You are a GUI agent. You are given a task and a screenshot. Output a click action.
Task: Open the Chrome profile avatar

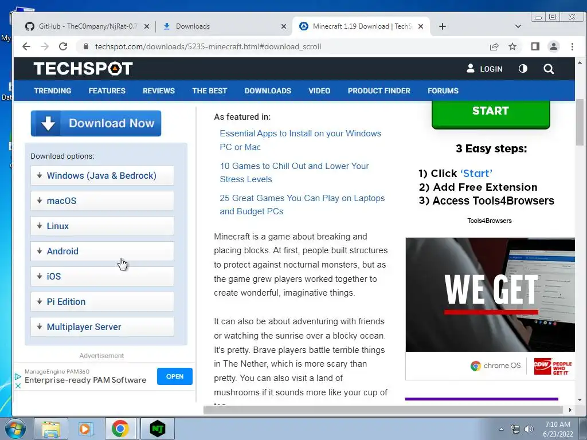coord(553,46)
